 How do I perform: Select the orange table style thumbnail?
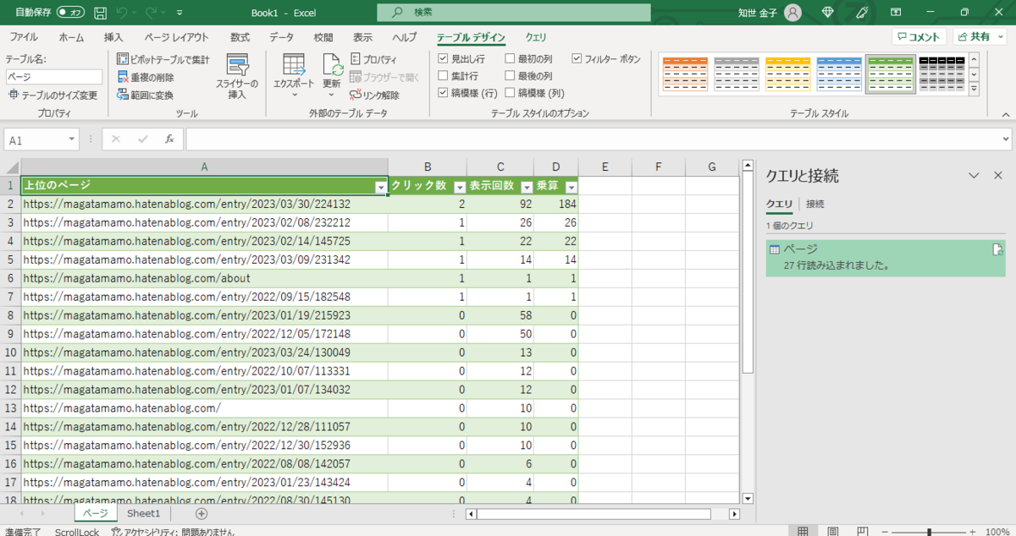(x=684, y=74)
